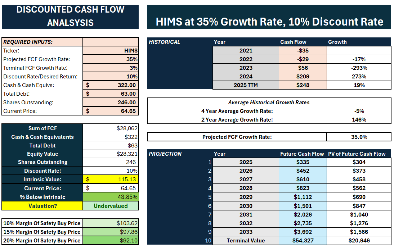Image resolution: width=394 pixels, height=250 pixels.
Task: Click the 4 Year Average Growth Rate -5%
Action: [359, 111]
